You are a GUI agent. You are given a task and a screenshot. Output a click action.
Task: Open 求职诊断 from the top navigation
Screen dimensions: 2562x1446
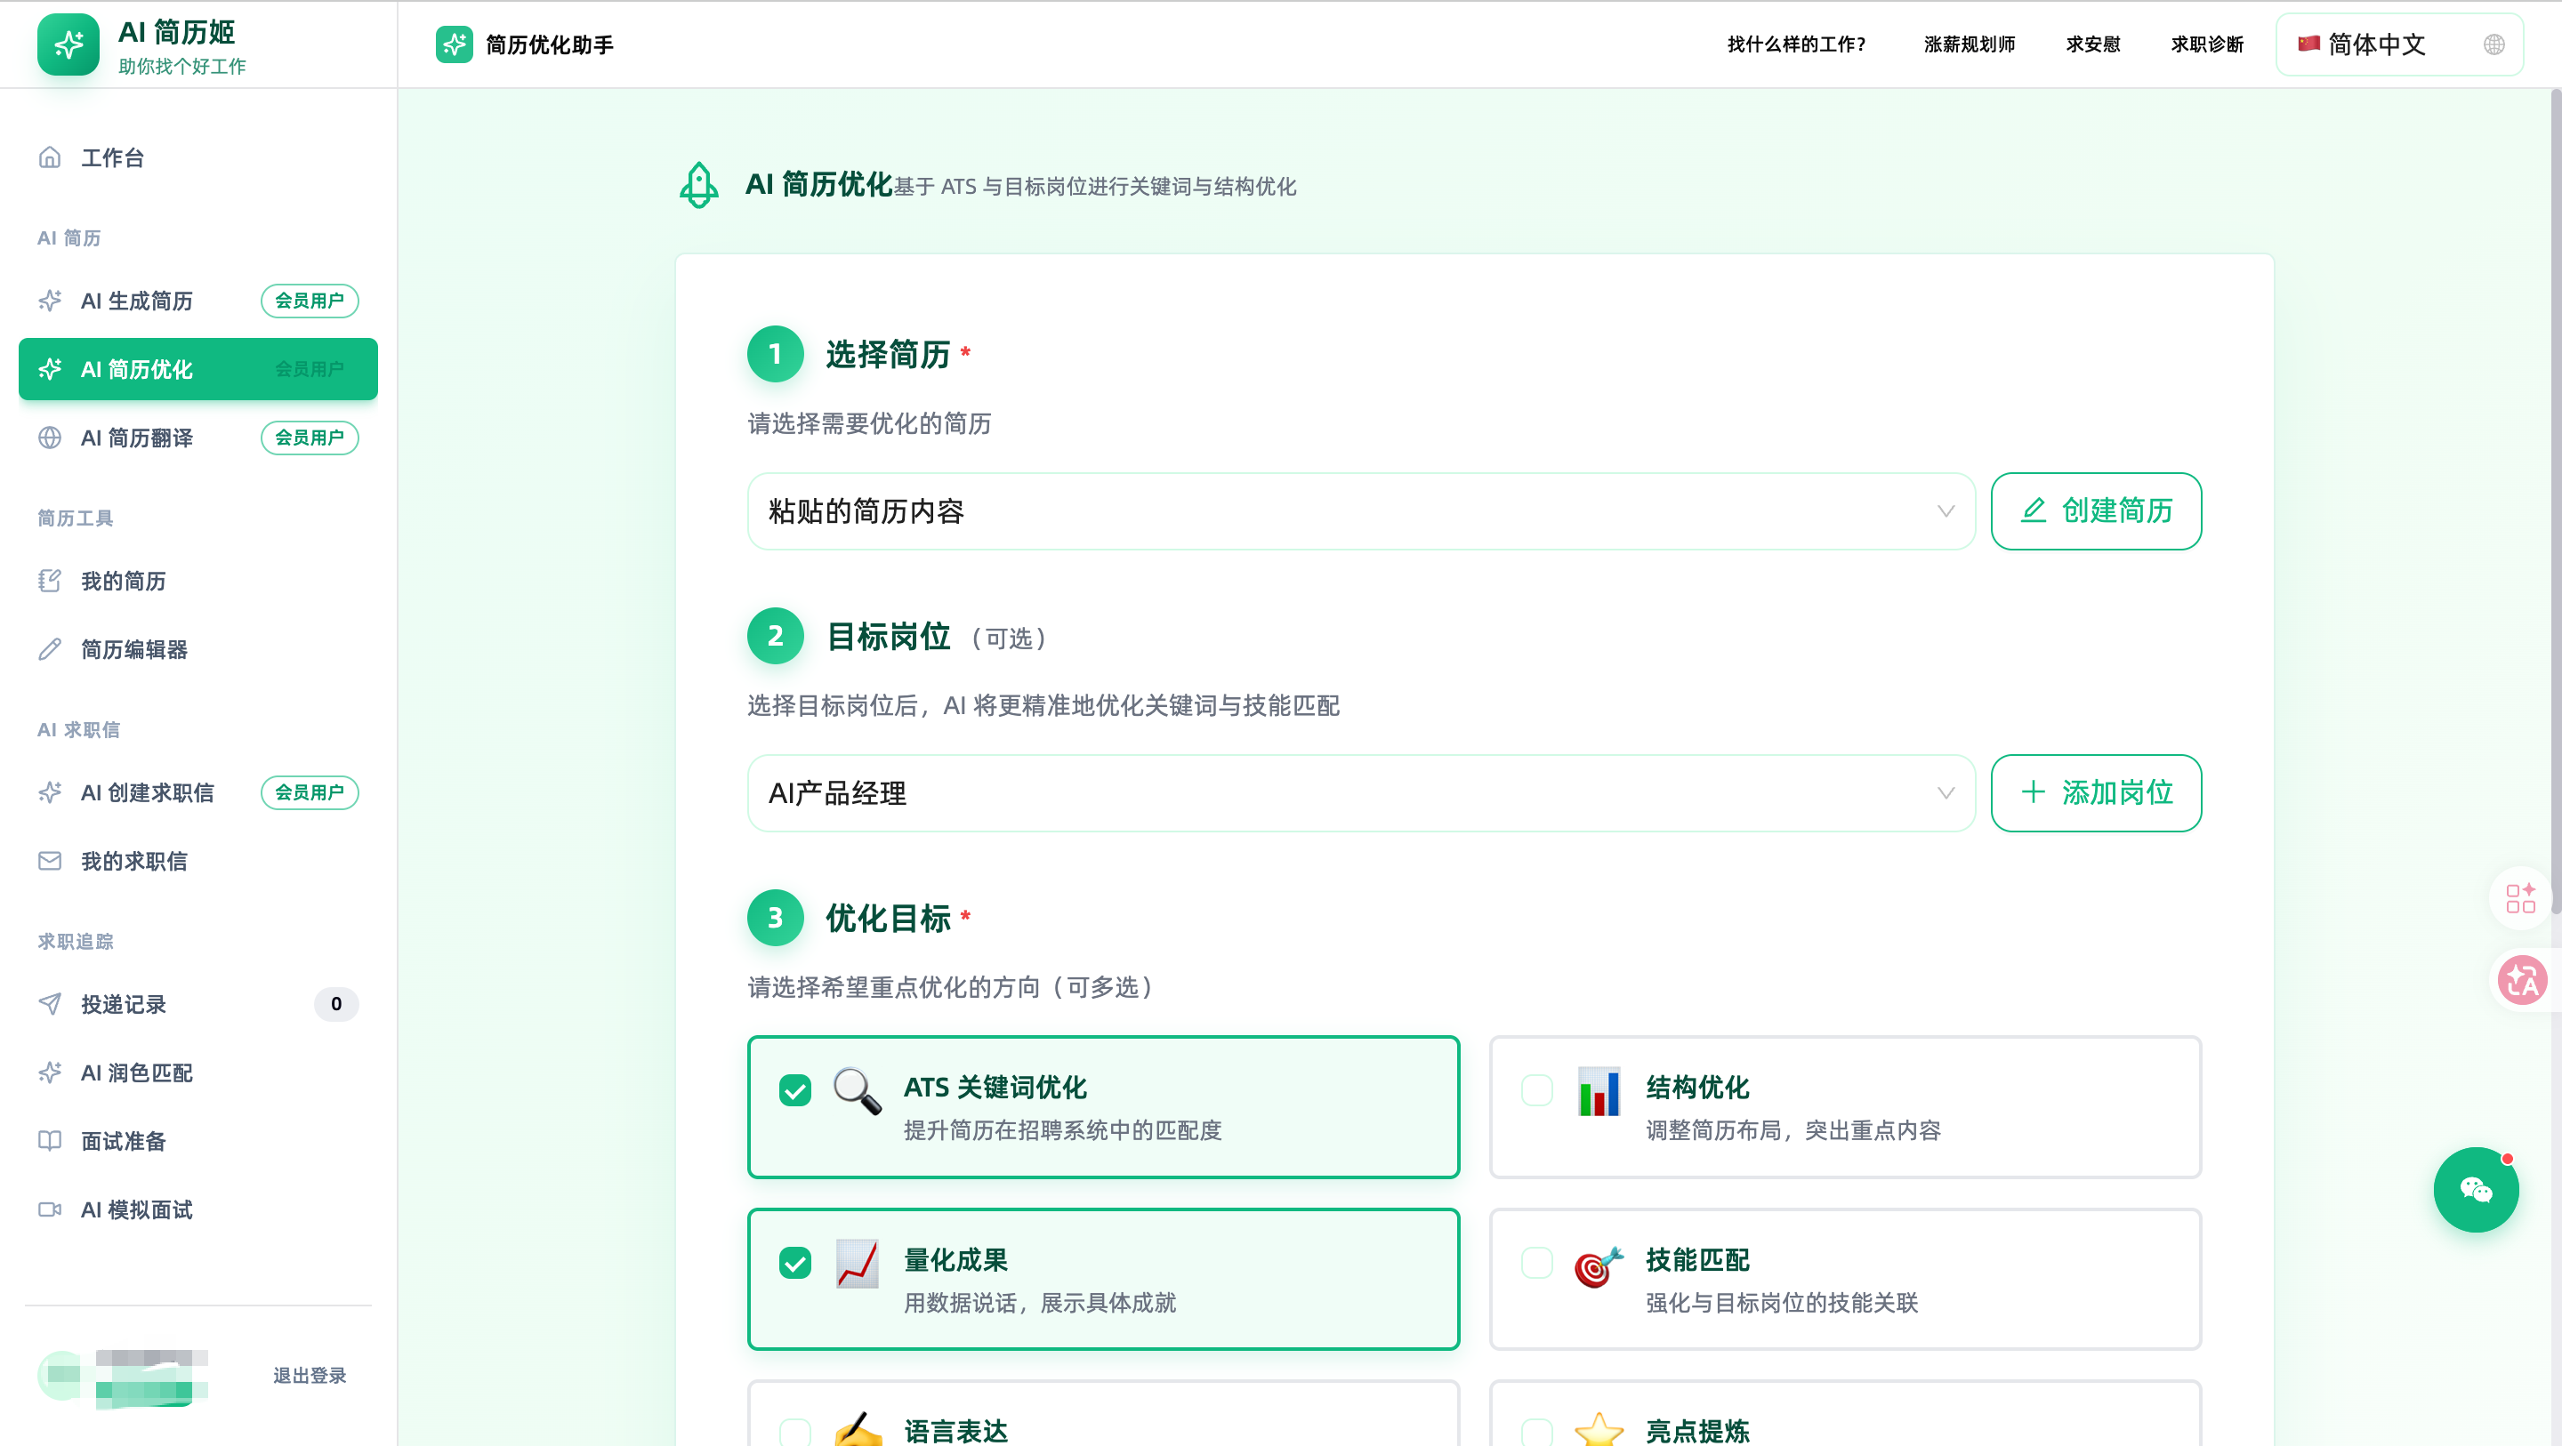[x=2206, y=44]
